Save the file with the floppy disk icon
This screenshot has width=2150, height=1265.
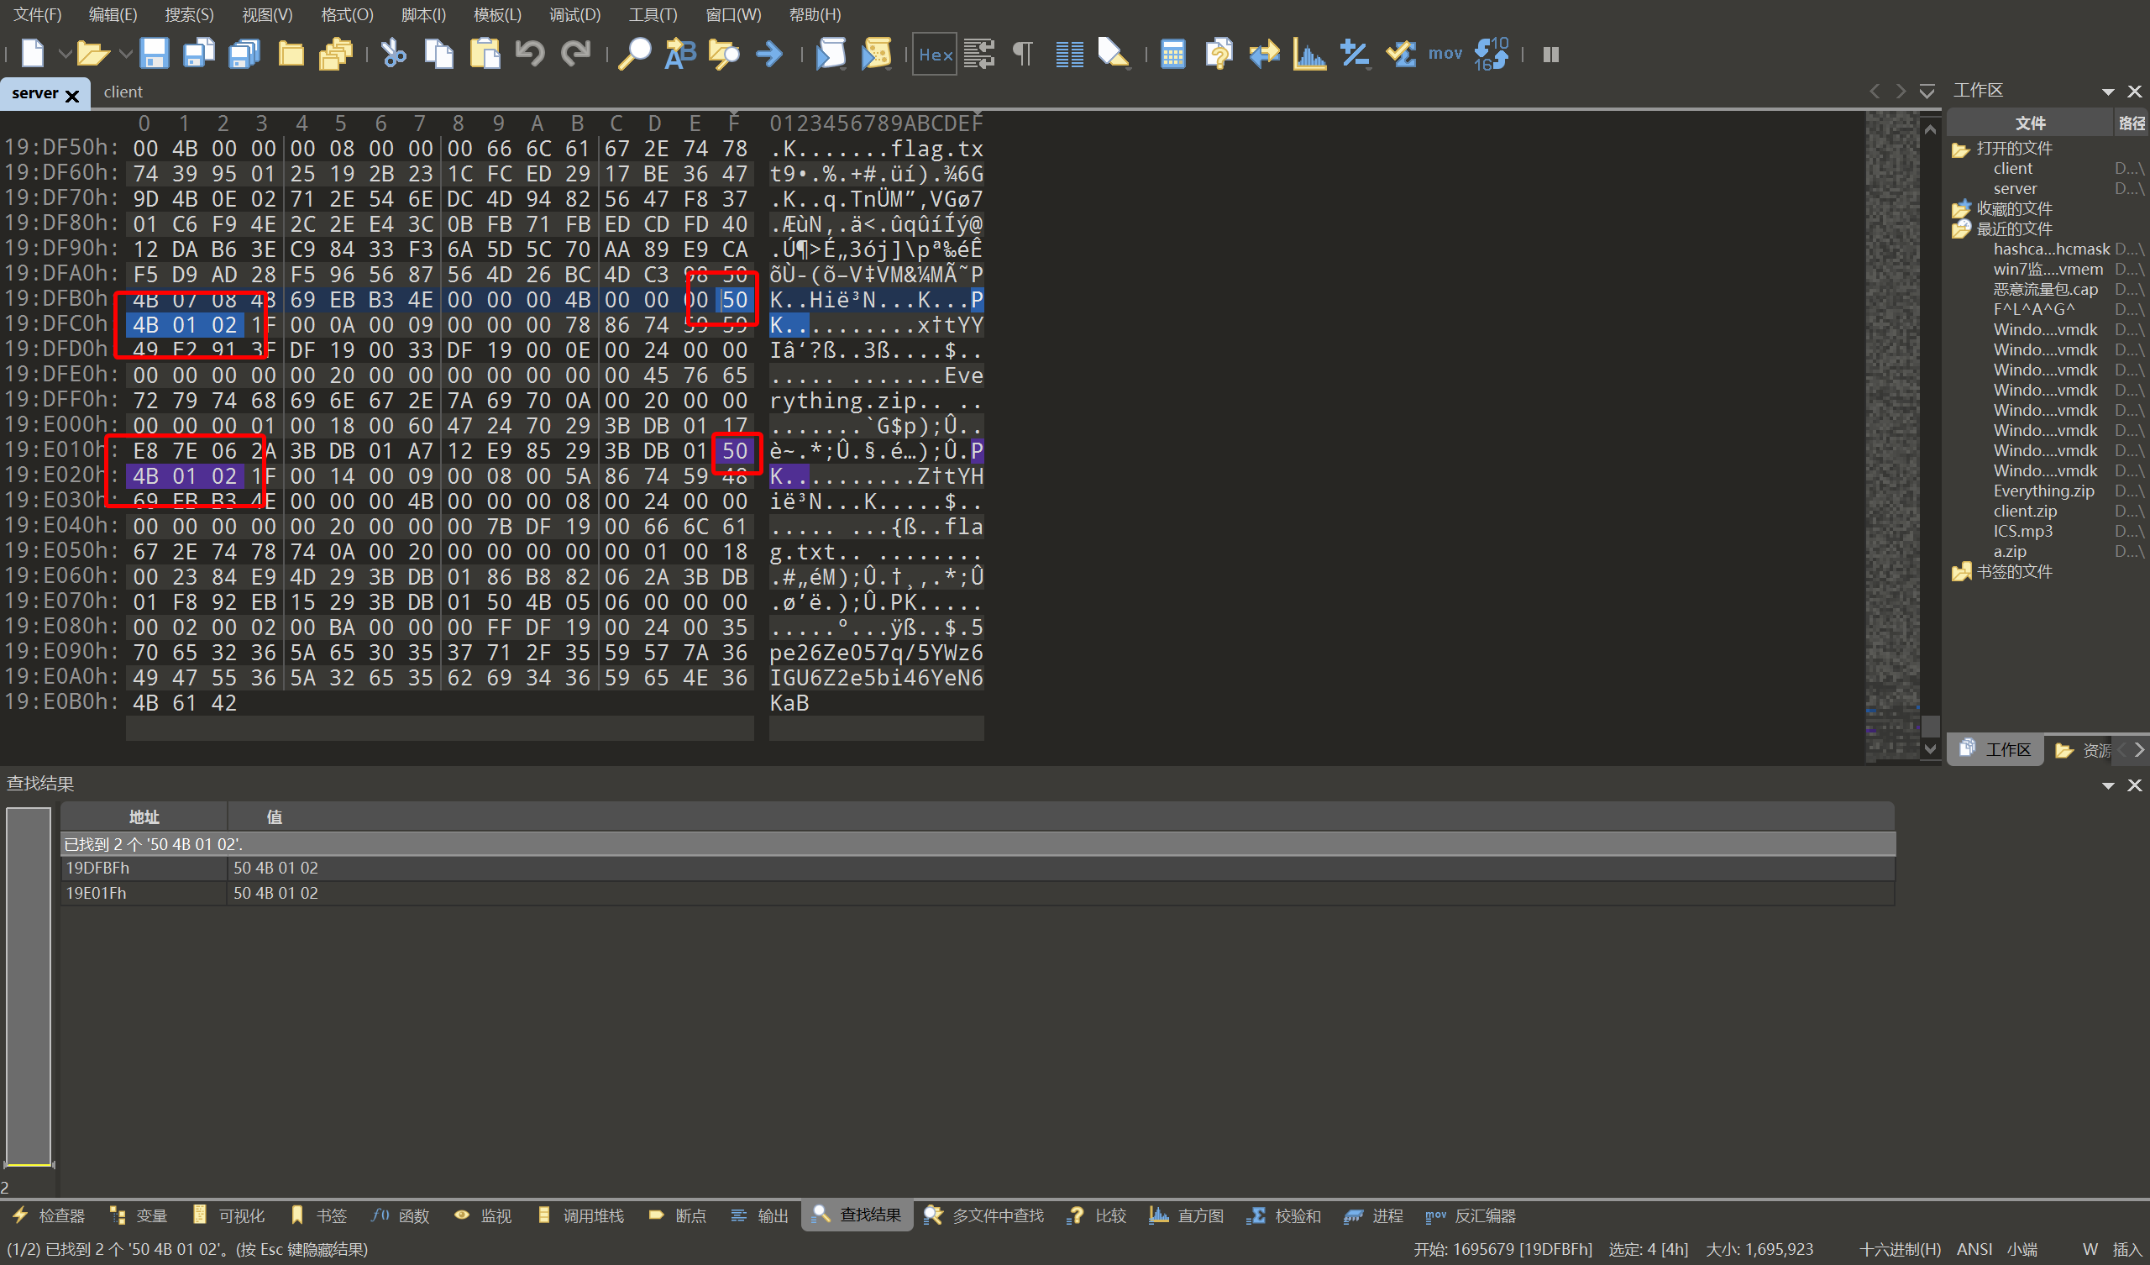pos(154,54)
